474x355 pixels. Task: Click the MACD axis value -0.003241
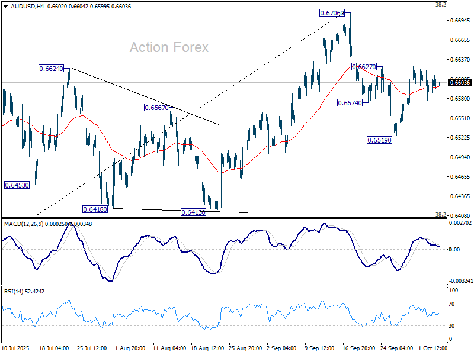[x=461, y=280]
